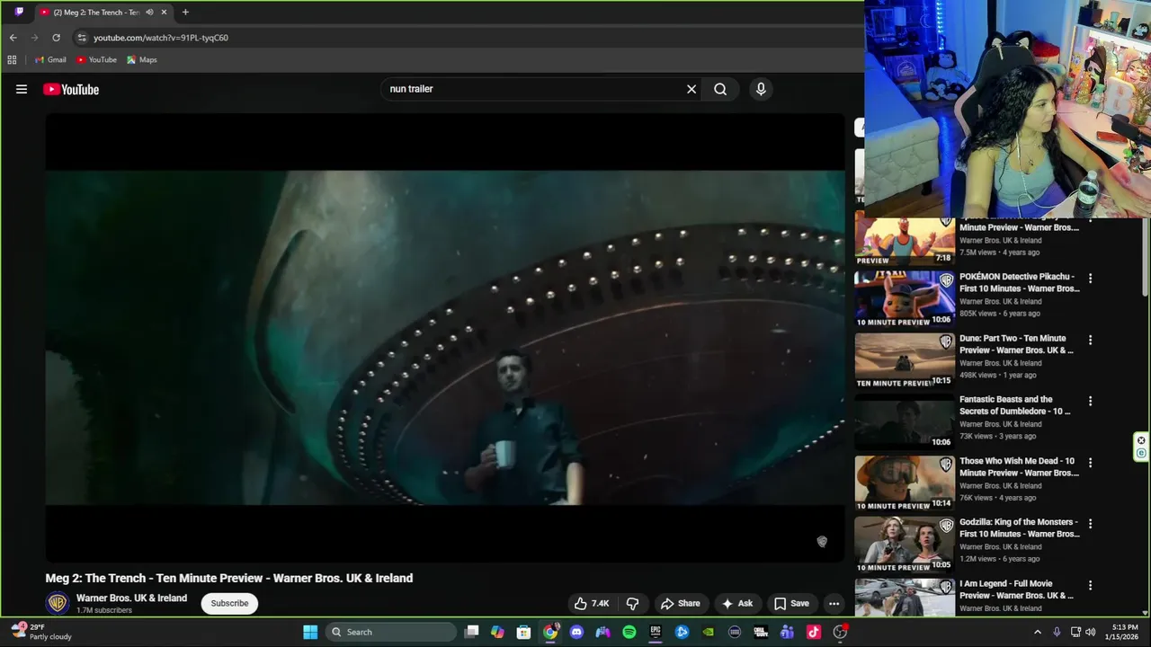The height and width of the screenshot is (647, 1151).
Task: Reload the current page
Action: click(x=56, y=38)
